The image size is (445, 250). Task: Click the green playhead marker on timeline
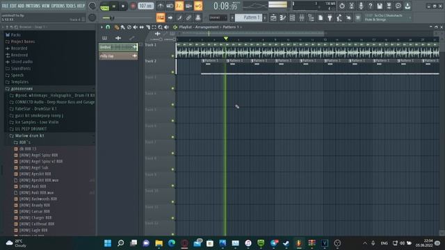[x=225, y=38]
